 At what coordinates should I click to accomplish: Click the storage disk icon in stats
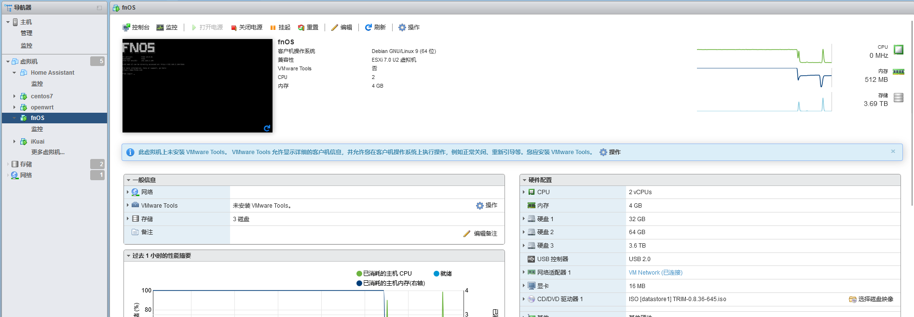click(899, 98)
